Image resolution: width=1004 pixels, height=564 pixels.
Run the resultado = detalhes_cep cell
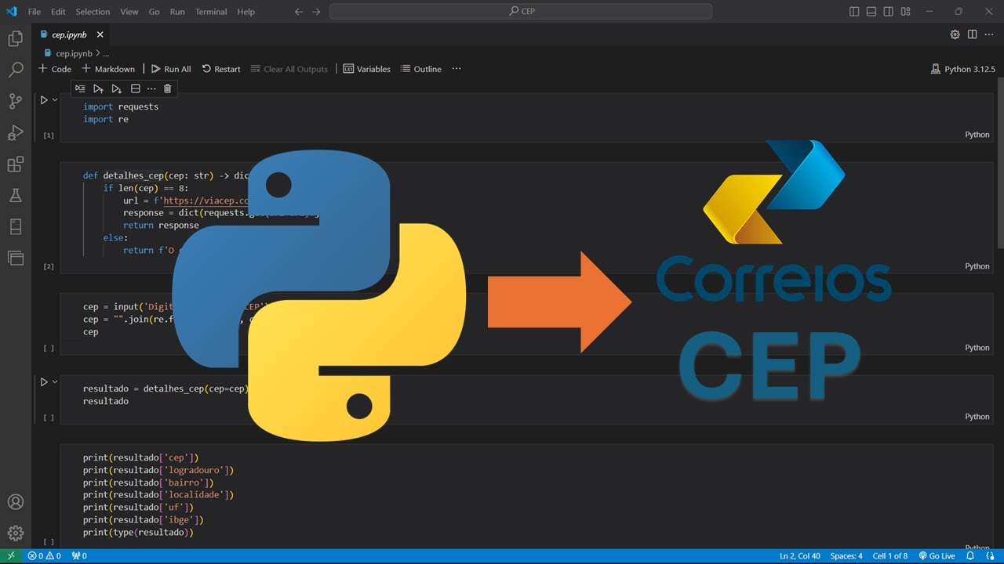[x=44, y=381]
